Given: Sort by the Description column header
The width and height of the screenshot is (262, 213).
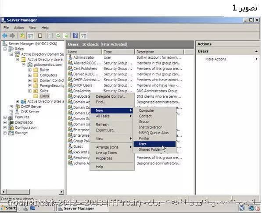Looking at the screenshot, I should pyautogui.click(x=159, y=52).
